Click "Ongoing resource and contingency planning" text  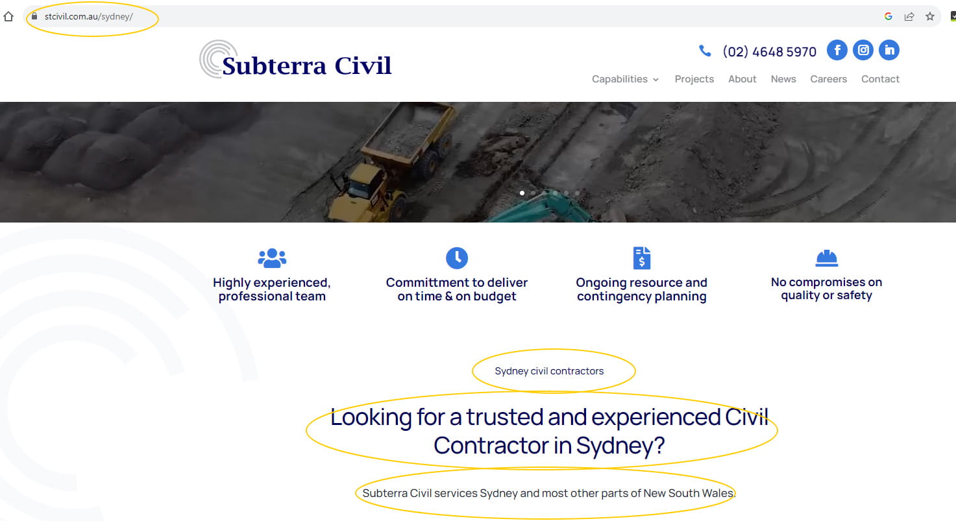tap(642, 289)
